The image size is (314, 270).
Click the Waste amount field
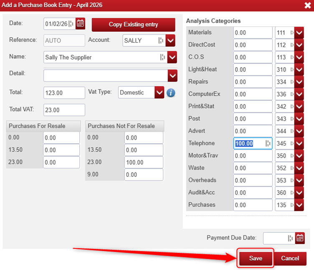[253, 168]
